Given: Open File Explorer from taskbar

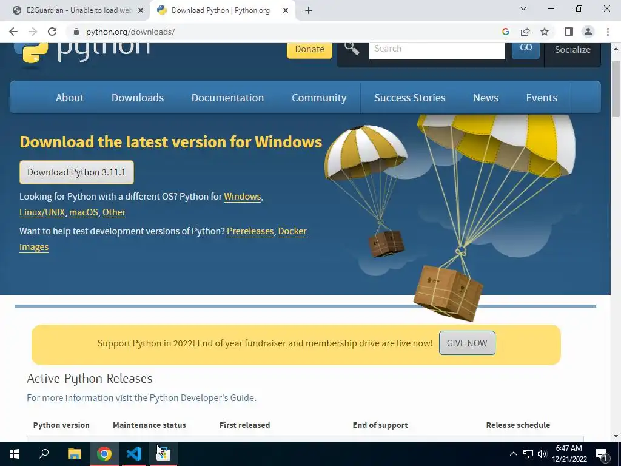Looking at the screenshot, I should click(x=74, y=454).
